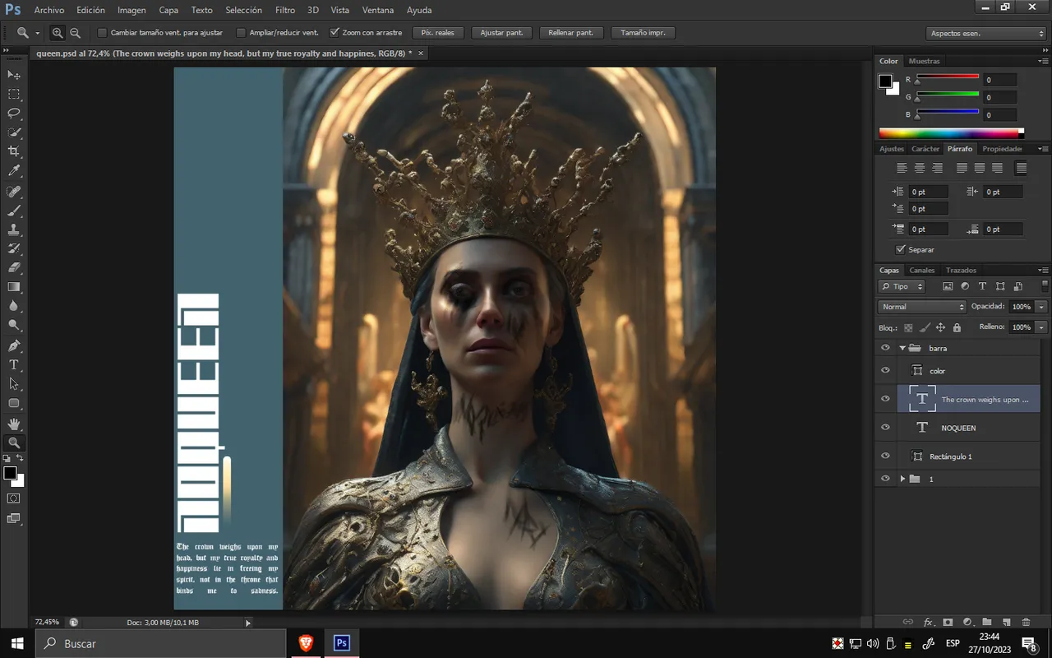Screen dimensions: 1052x658
Task: Click the Píx. reales button
Action: tap(438, 33)
